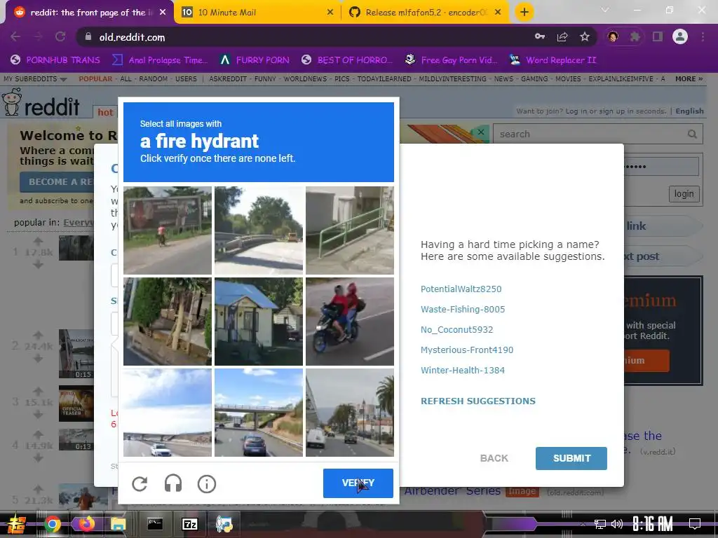View site info via lock icon
The height and width of the screenshot is (538, 718).
coord(88,37)
